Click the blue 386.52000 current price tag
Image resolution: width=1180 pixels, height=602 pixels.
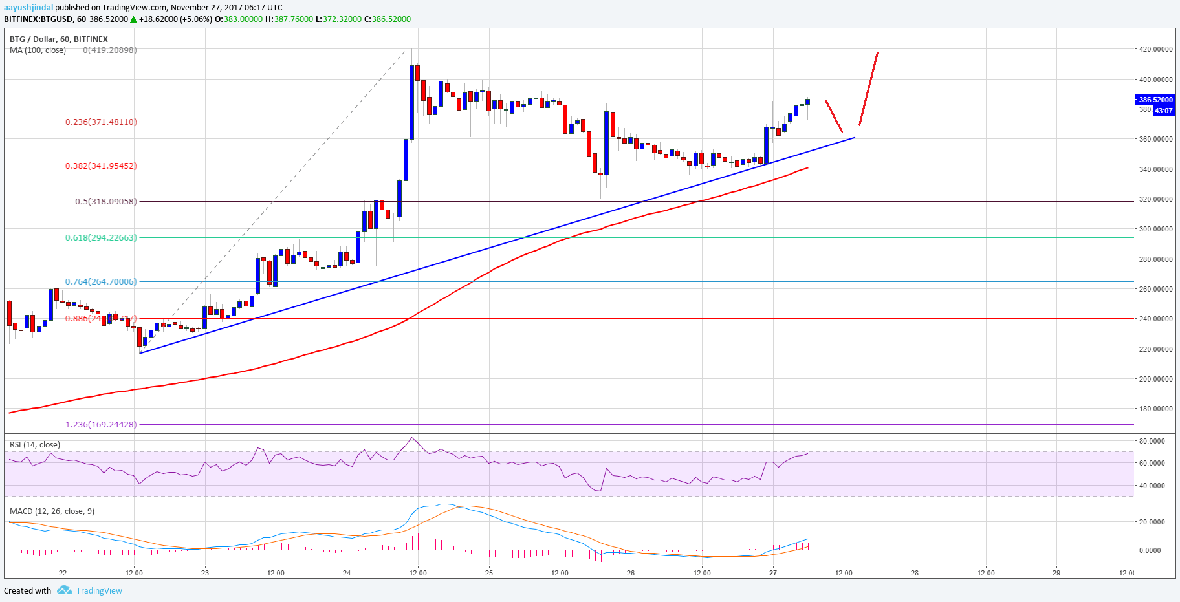click(1155, 100)
